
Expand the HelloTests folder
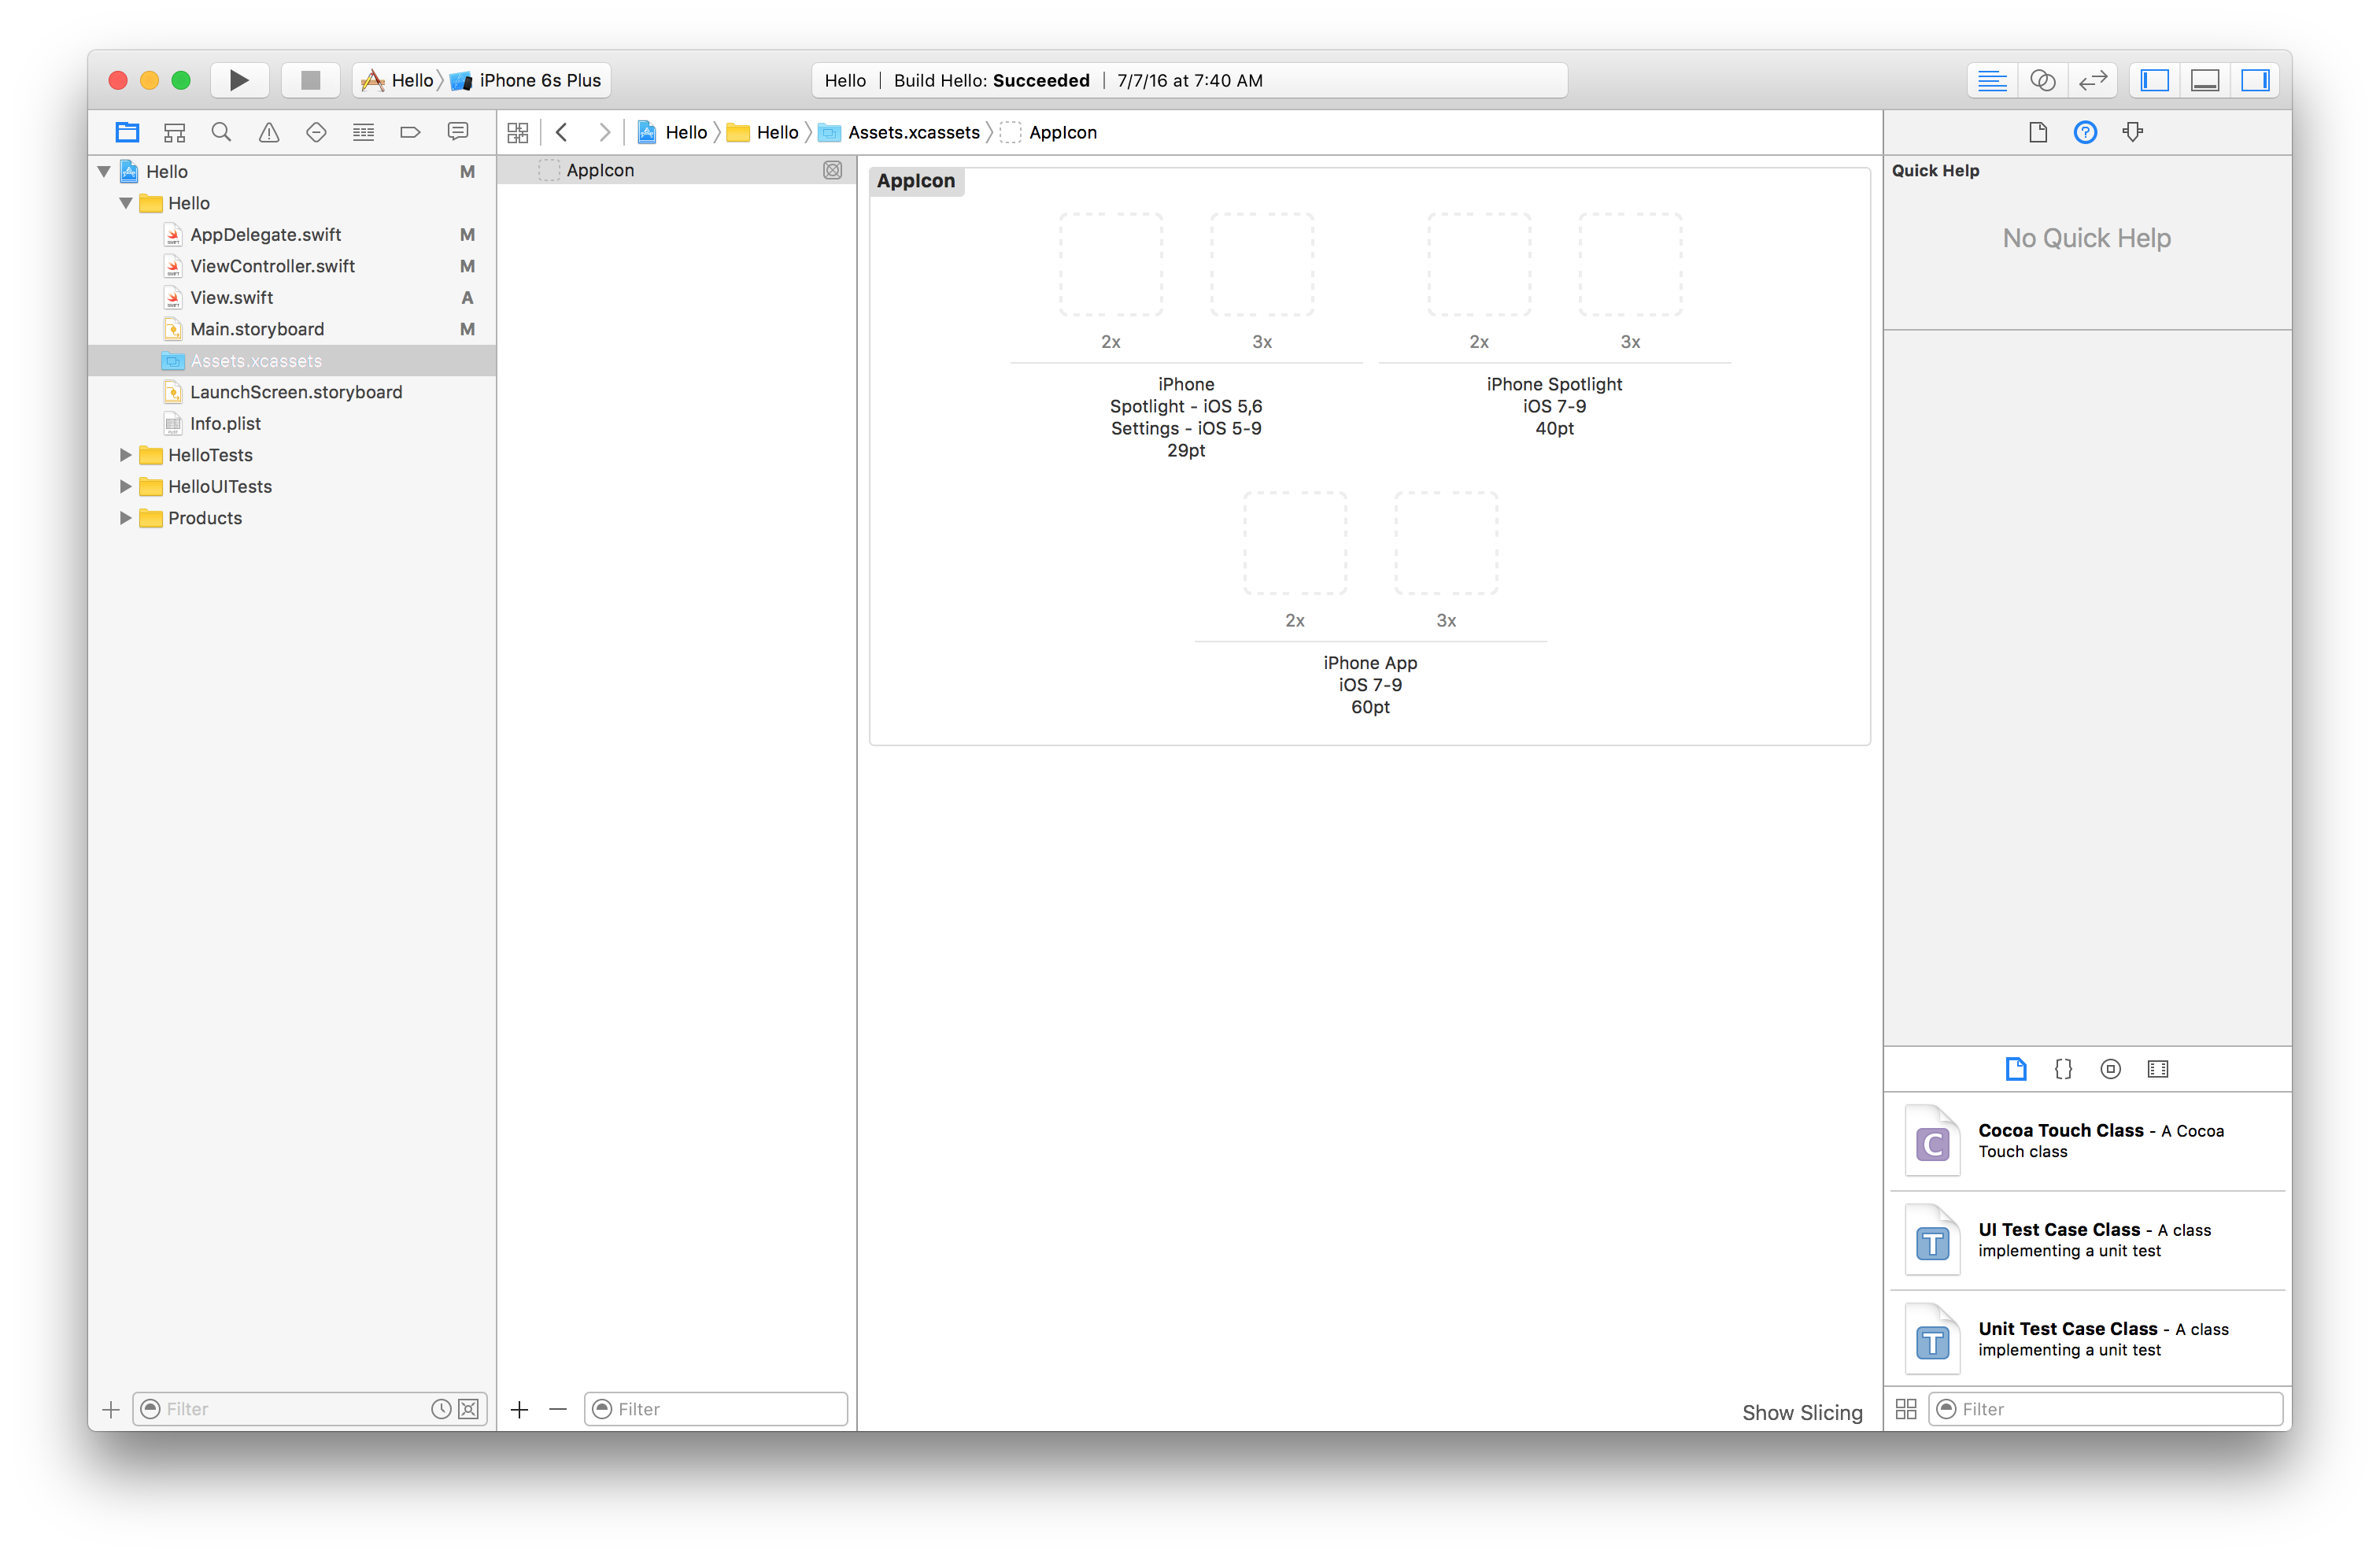pyautogui.click(x=126, y=455)
